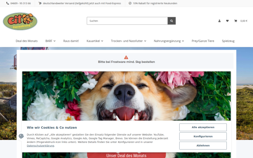Click the deutschlandweiter Versand notice text
253x158 pixels.
(x=82, y=3)
